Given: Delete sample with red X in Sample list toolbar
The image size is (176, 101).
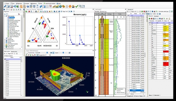Looking at the screenshot, I should (x=144, y=12).
